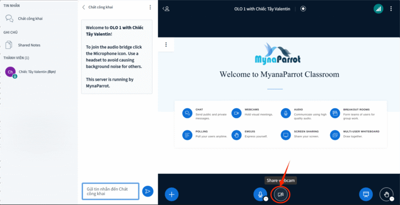Open the Actions plus button
Screen dimensions: 400x205
[x=172, y=195]
